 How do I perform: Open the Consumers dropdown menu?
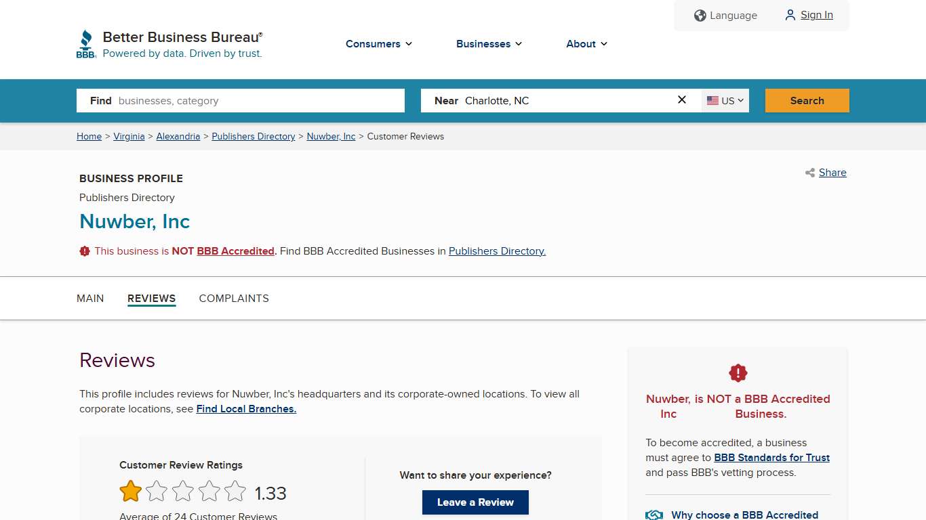[x=378, y=44]
